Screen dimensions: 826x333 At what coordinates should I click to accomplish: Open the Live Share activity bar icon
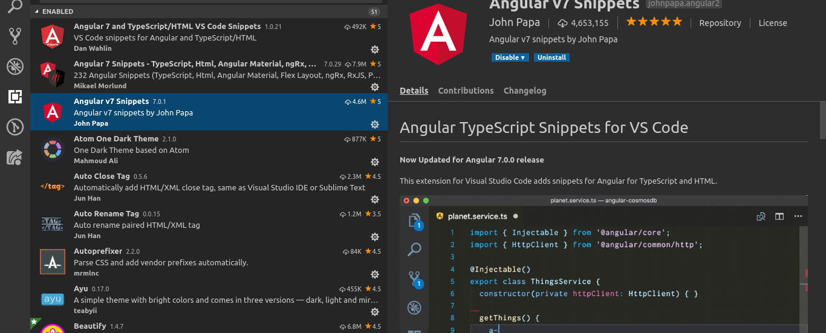tap(15, 157)
